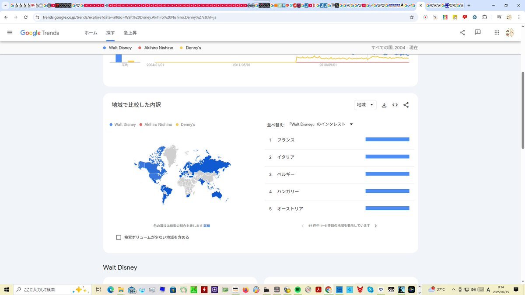Open the weather widget showing 27°C
The width and height of the screenshot is (525, 295).
pos(437,289)
